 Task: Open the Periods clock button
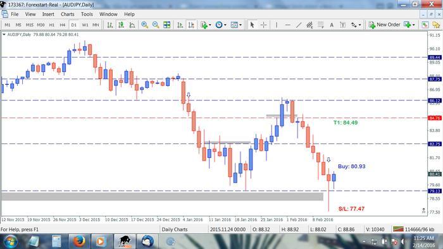pyautogui.click(x=219, y=25)
